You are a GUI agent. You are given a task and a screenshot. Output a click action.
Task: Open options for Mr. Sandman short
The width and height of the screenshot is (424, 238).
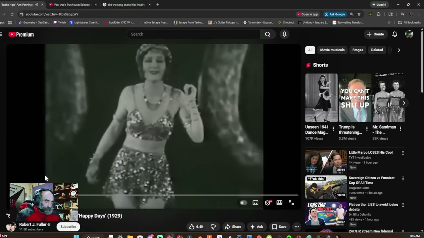400,129
